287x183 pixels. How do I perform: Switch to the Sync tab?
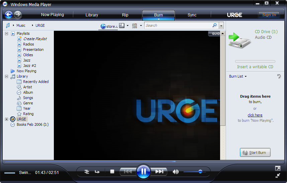(192, 15)
